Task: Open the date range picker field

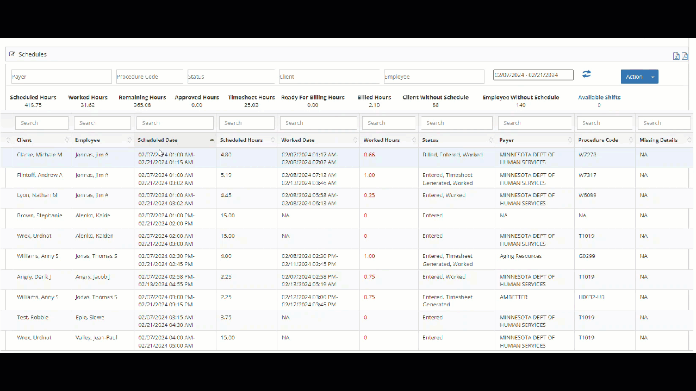Action: click(x=533, y=75)
